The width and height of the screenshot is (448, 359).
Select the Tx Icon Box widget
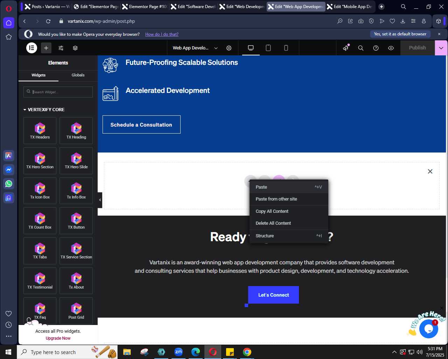click(x=40, y=191)
